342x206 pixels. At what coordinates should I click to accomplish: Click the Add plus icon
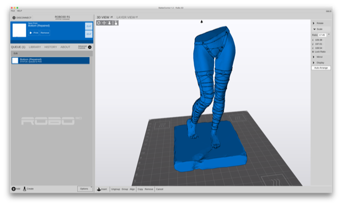(13, 189)
